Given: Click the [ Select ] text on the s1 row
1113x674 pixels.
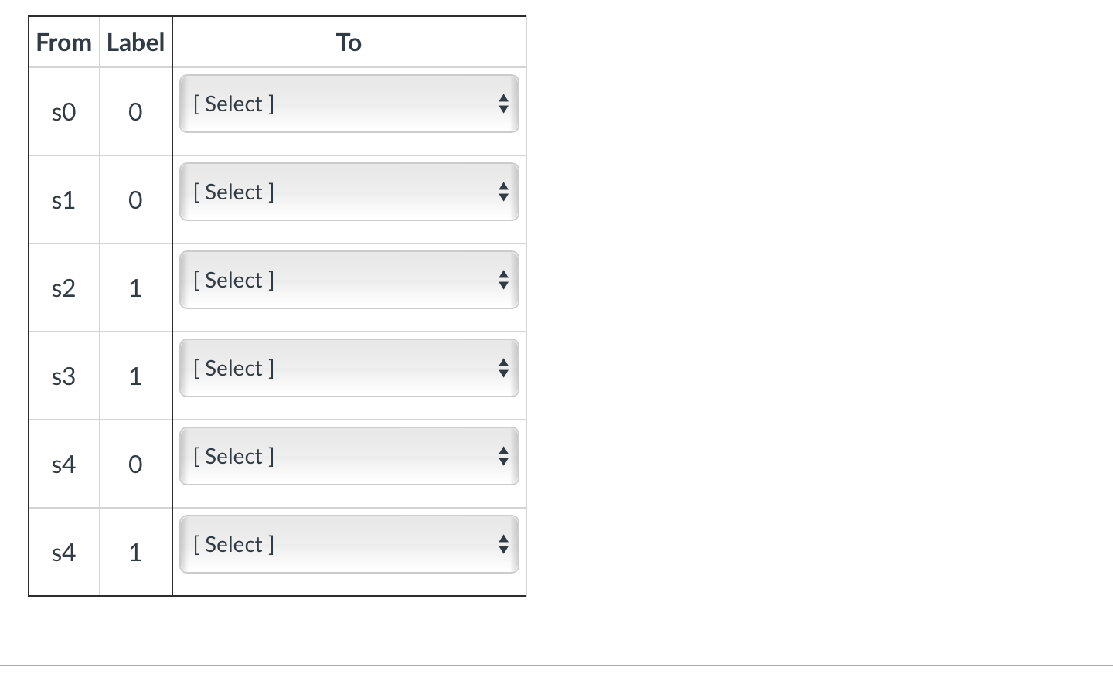Looking at the screenshot, I should [233, 192].
